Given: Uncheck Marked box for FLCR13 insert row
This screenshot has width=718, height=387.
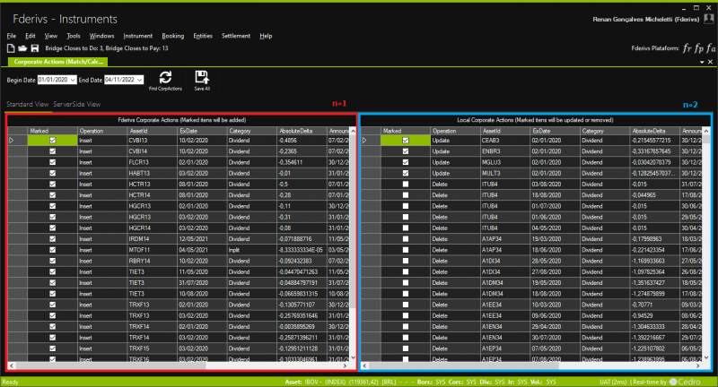Looking at the screenshot, I should [x=52, y=162].
